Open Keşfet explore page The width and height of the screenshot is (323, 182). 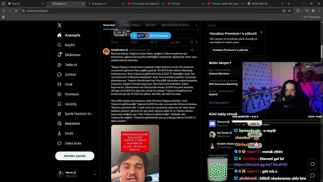coord(66,45)
